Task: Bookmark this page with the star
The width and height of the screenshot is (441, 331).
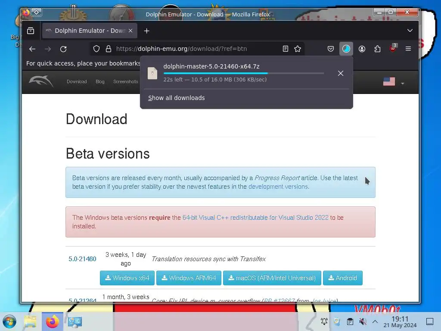Action: point(298,49)
